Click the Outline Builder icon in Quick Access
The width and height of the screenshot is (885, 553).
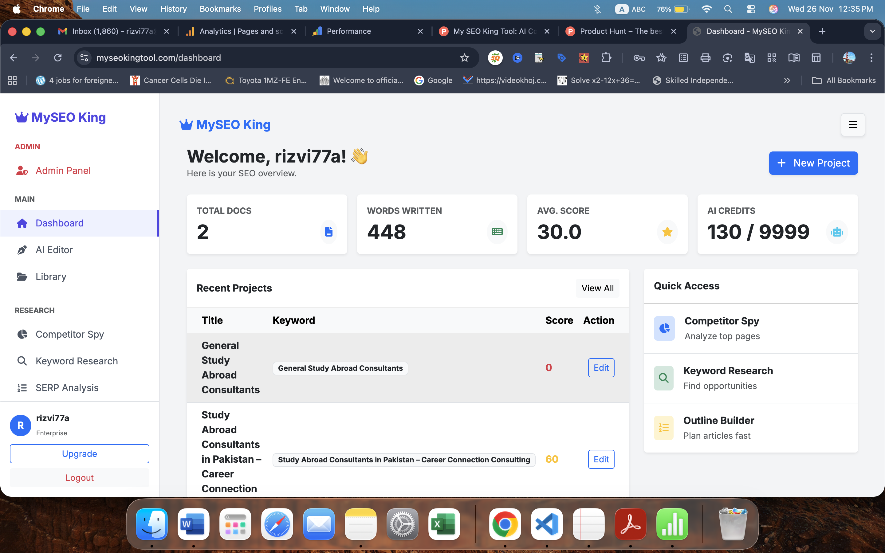click(663, 428)
